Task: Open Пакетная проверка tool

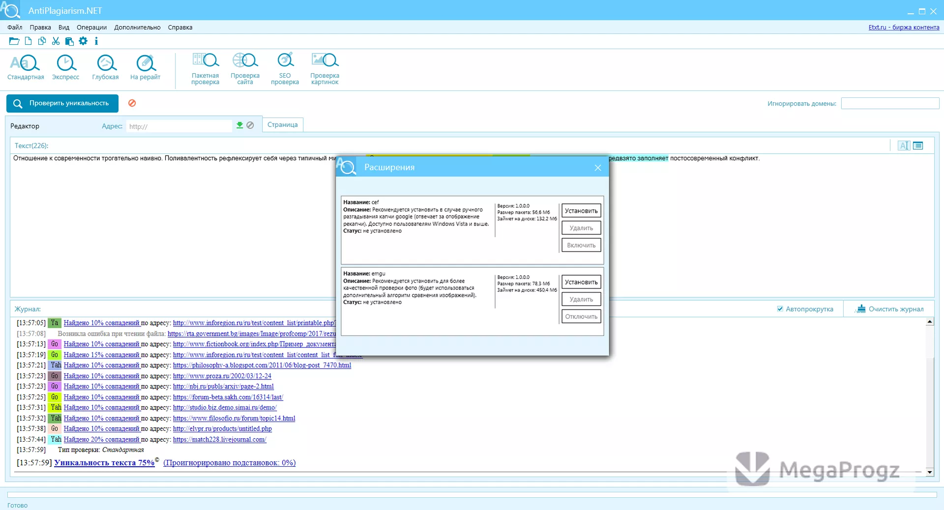Action: coord(205,69)
